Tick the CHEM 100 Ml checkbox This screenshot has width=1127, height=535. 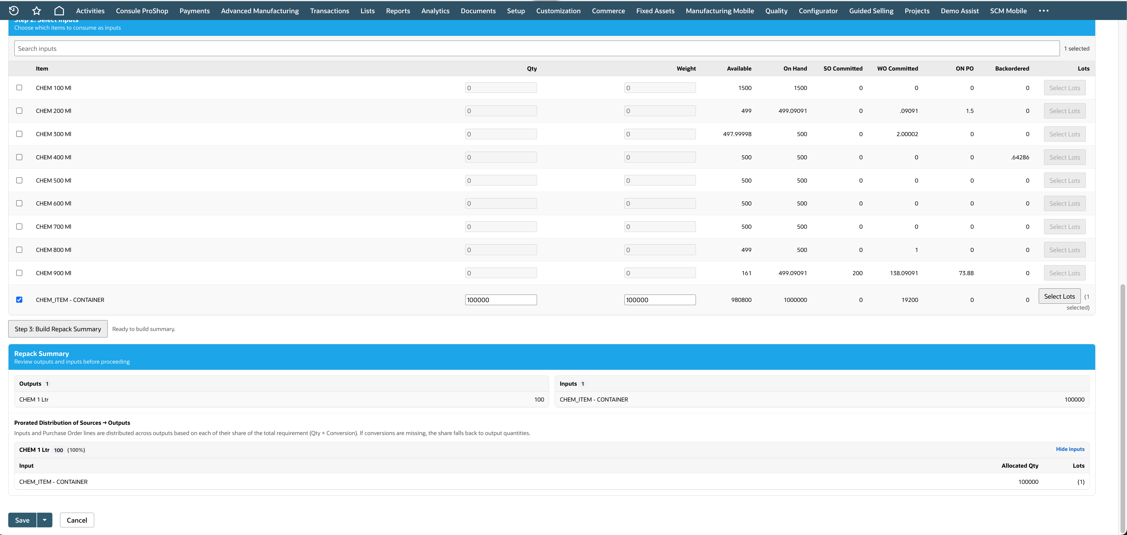pos(19,87)
